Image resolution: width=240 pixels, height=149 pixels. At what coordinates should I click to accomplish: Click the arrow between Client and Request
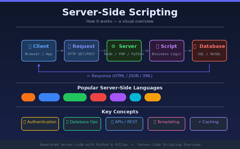click(x=60, y=51)
